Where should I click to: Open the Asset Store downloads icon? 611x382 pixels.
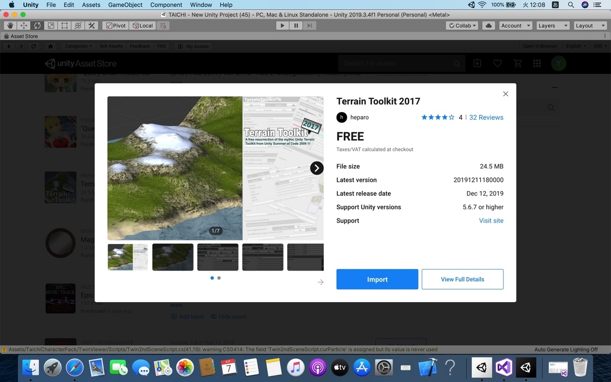[477, 64]
